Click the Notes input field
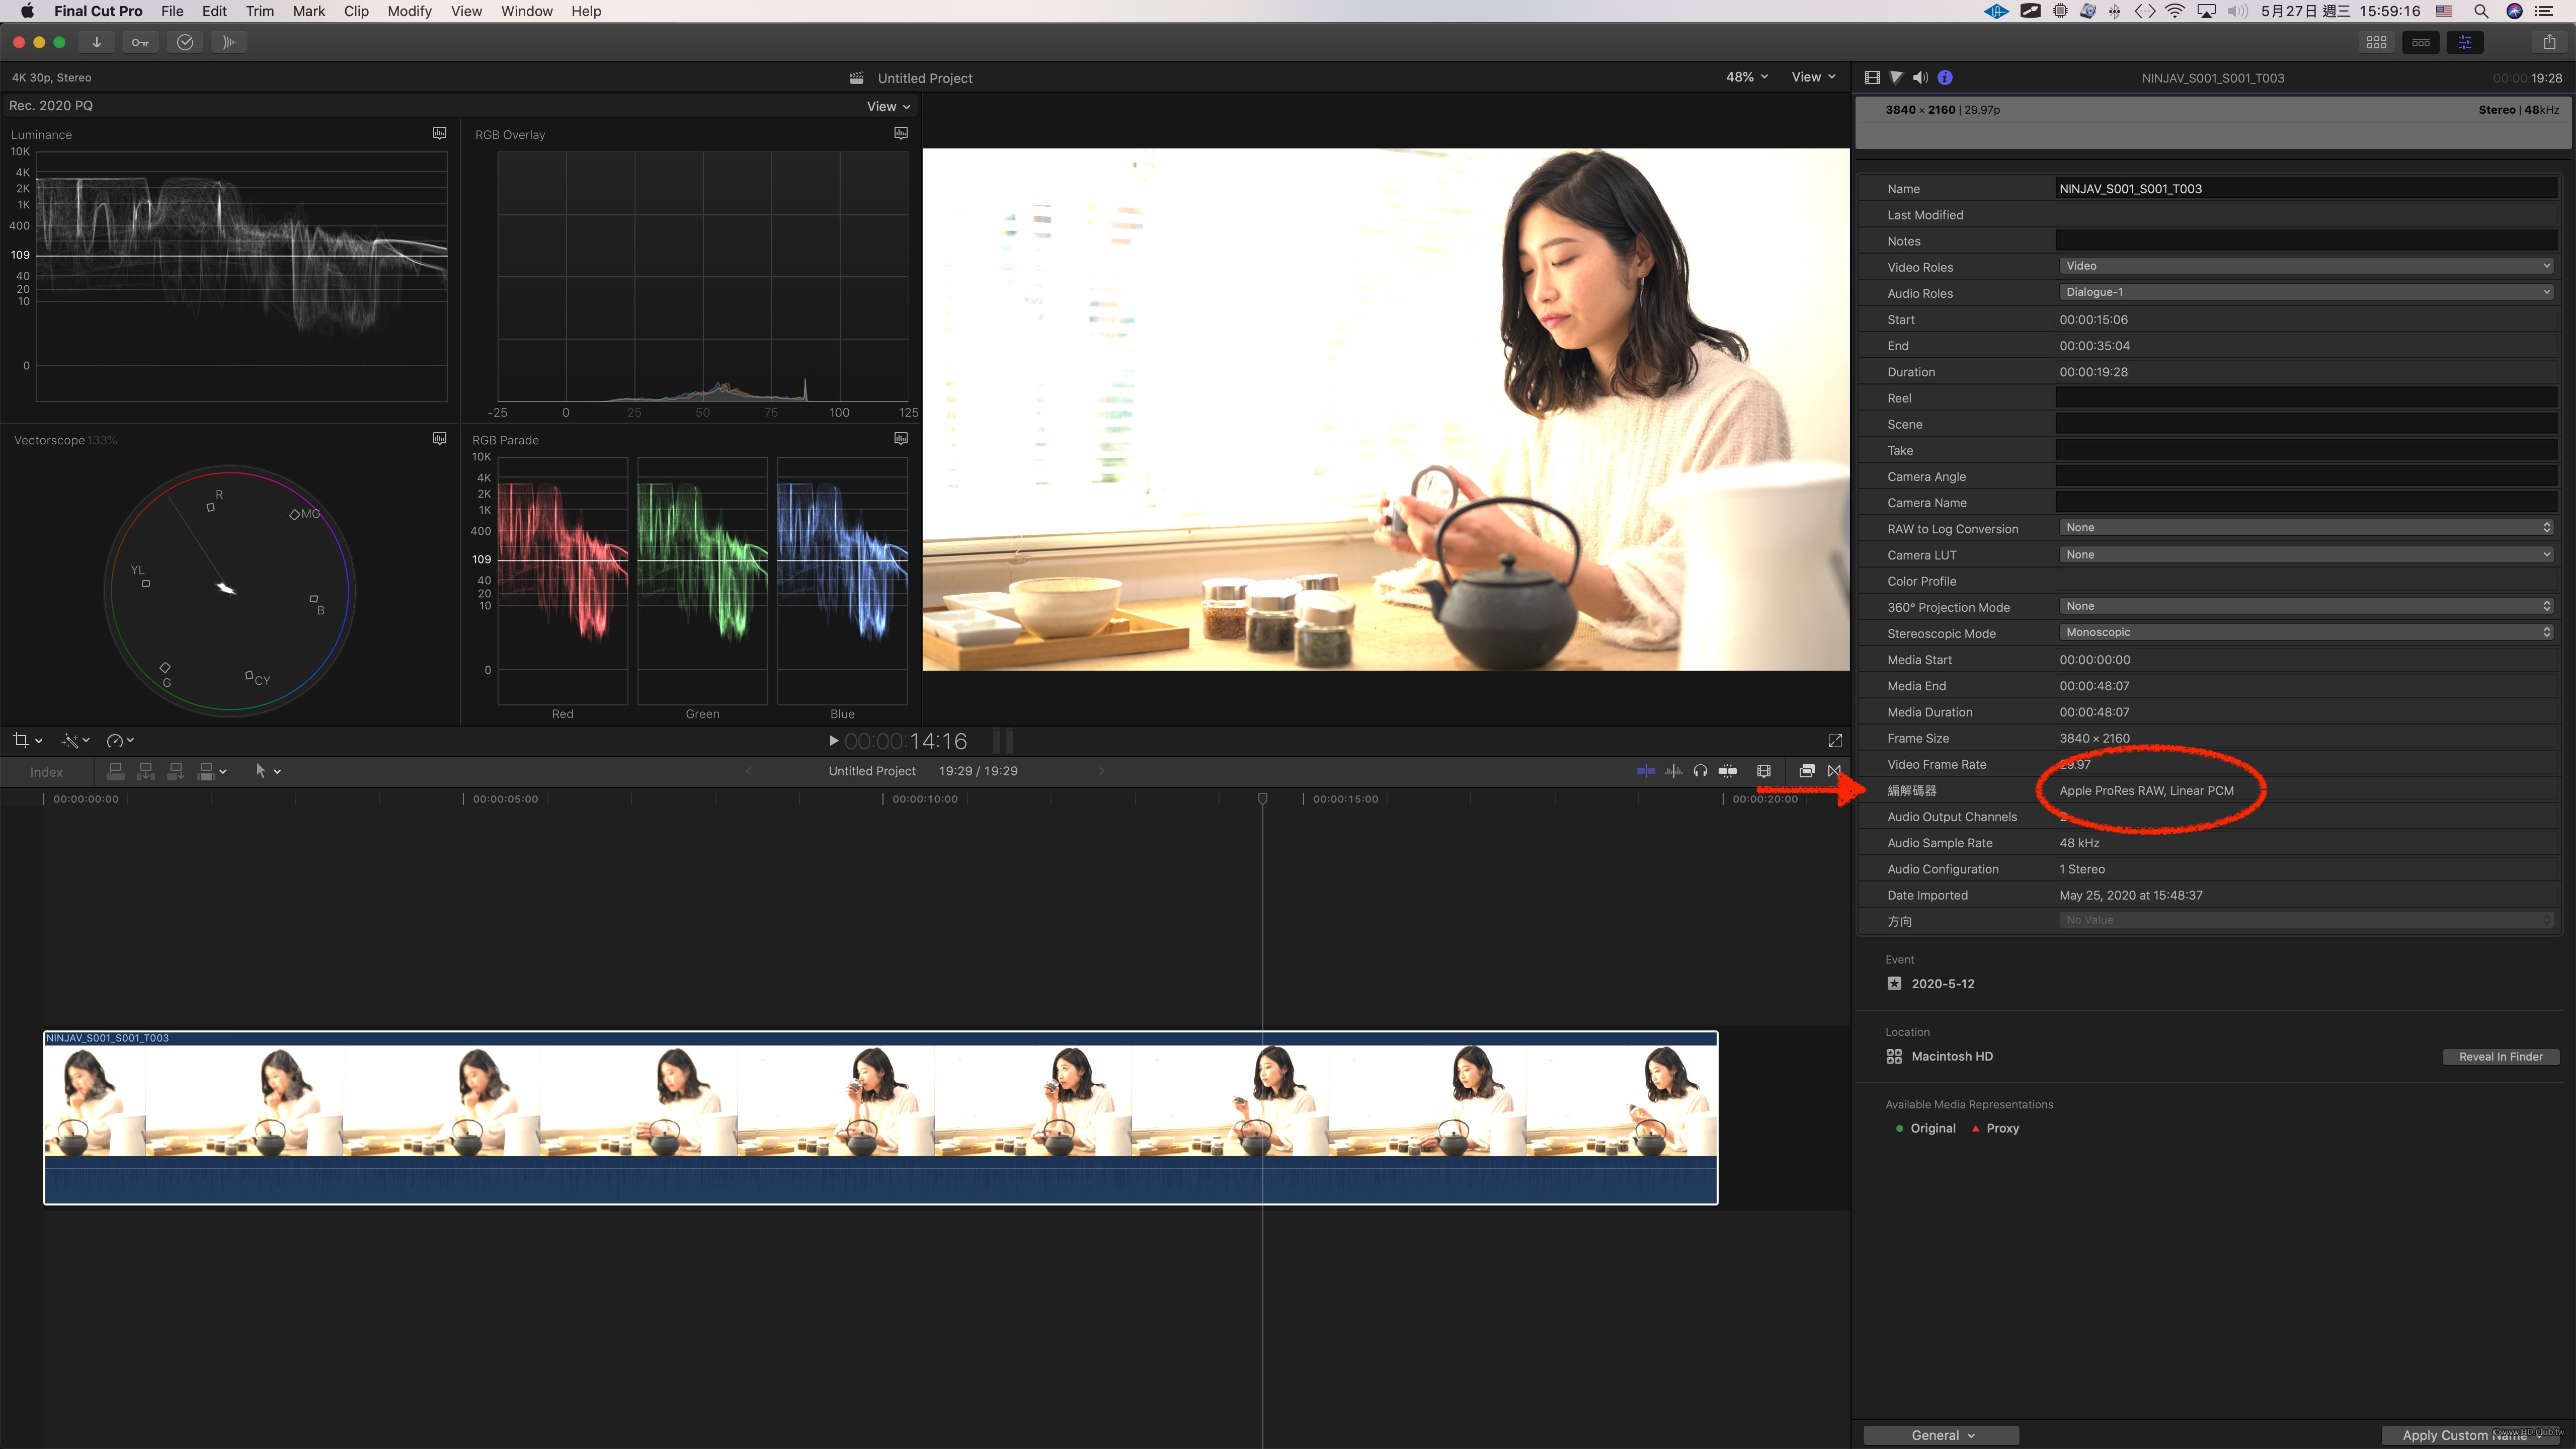 (2306, 241)
